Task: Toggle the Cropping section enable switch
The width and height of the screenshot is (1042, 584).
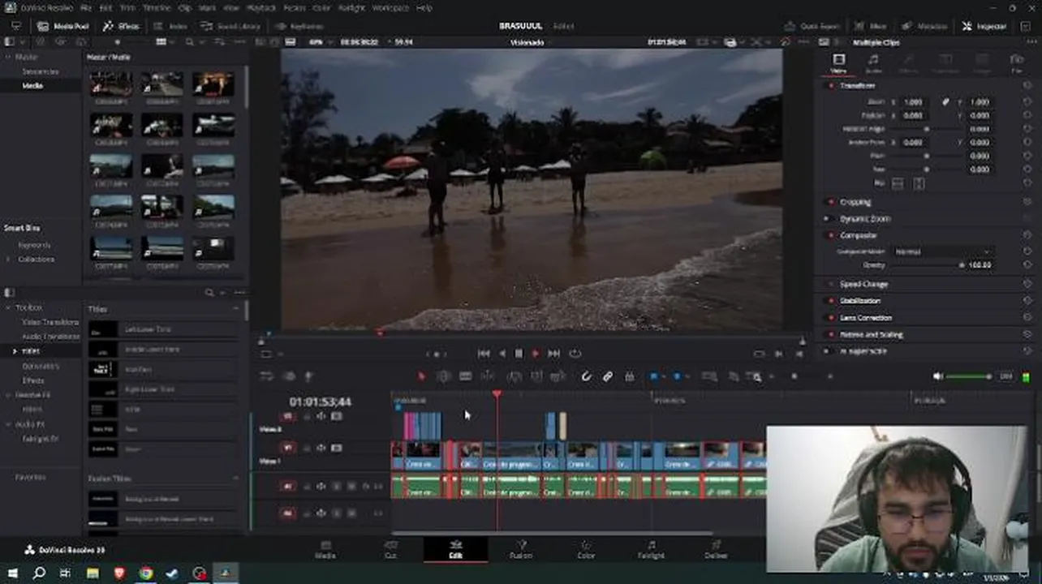Action: point(830,202)
